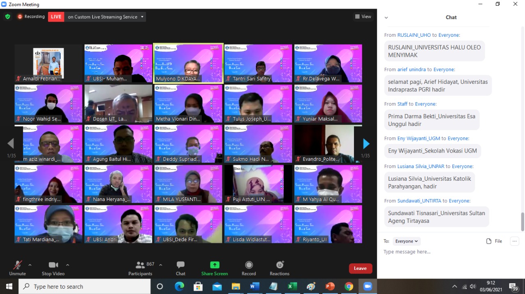Open the Participants panel
This screenshot has width=525, height=294.
tap(140, 269)
